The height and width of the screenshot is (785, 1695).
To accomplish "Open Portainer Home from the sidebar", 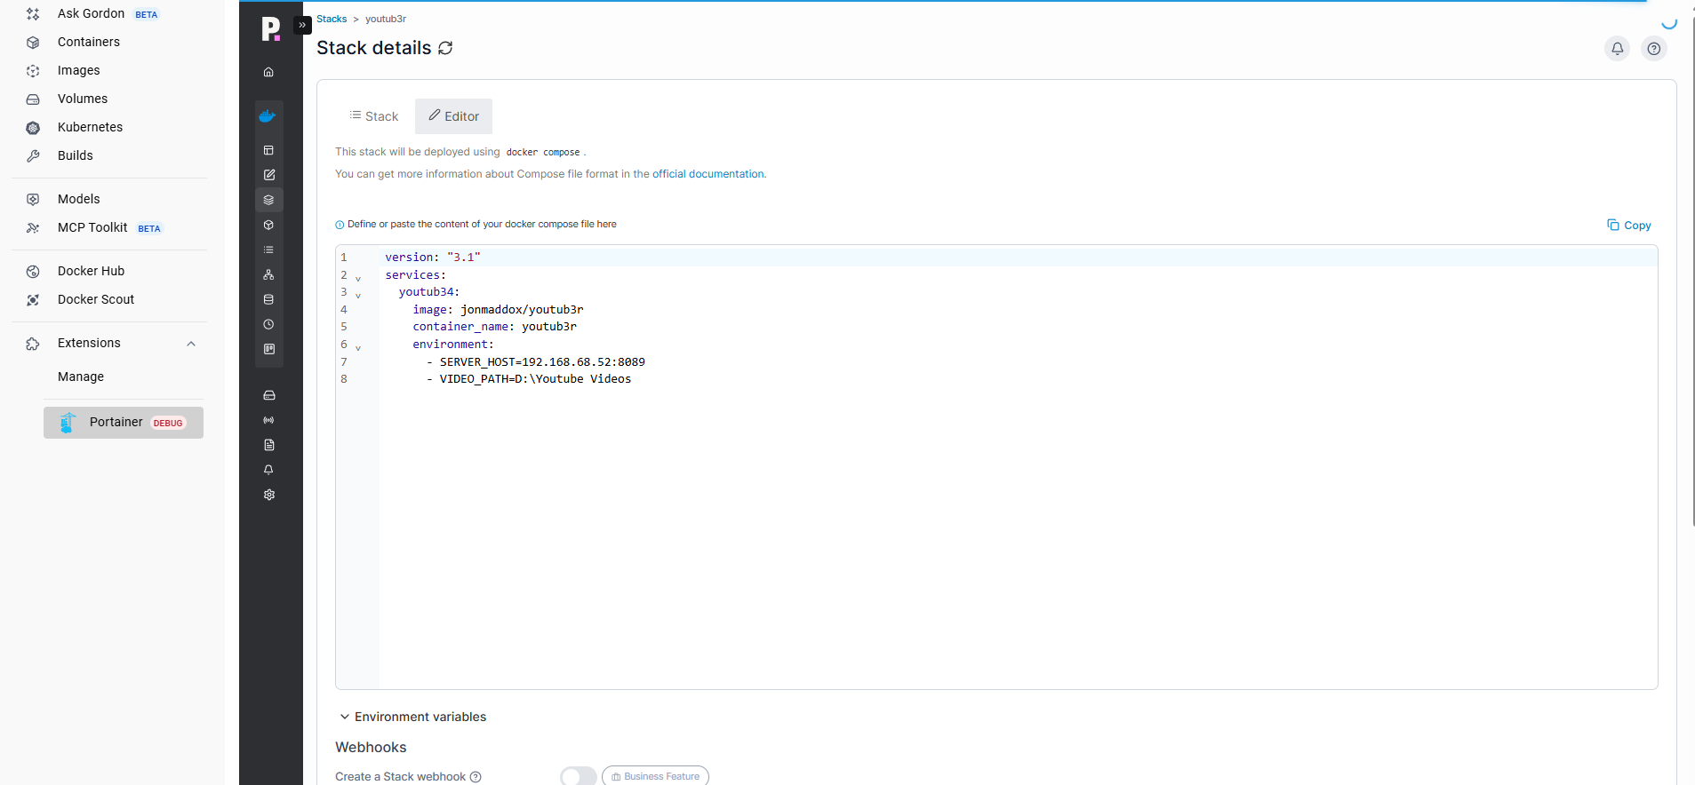I will 268,72.
